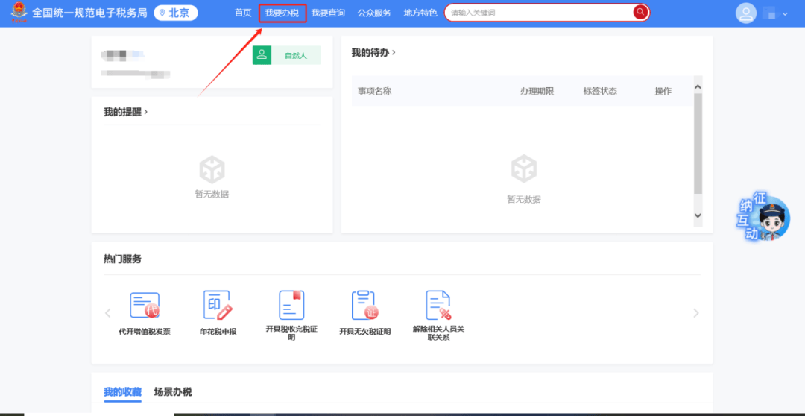
Task: Click the tax bureau emblem logo
Action: tap(18, 13)
